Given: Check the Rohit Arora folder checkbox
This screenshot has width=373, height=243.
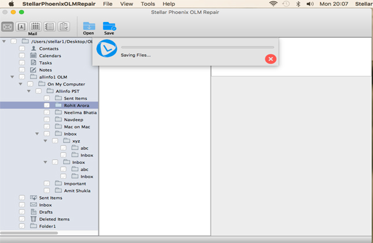Looking at the screenshot, I should [x=47, y=106].
